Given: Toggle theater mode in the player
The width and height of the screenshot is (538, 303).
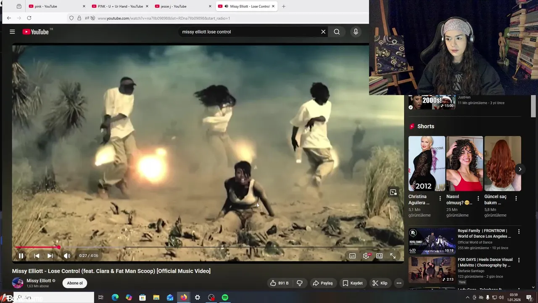Looking at the screenshot, I should [x=380, y=256].
